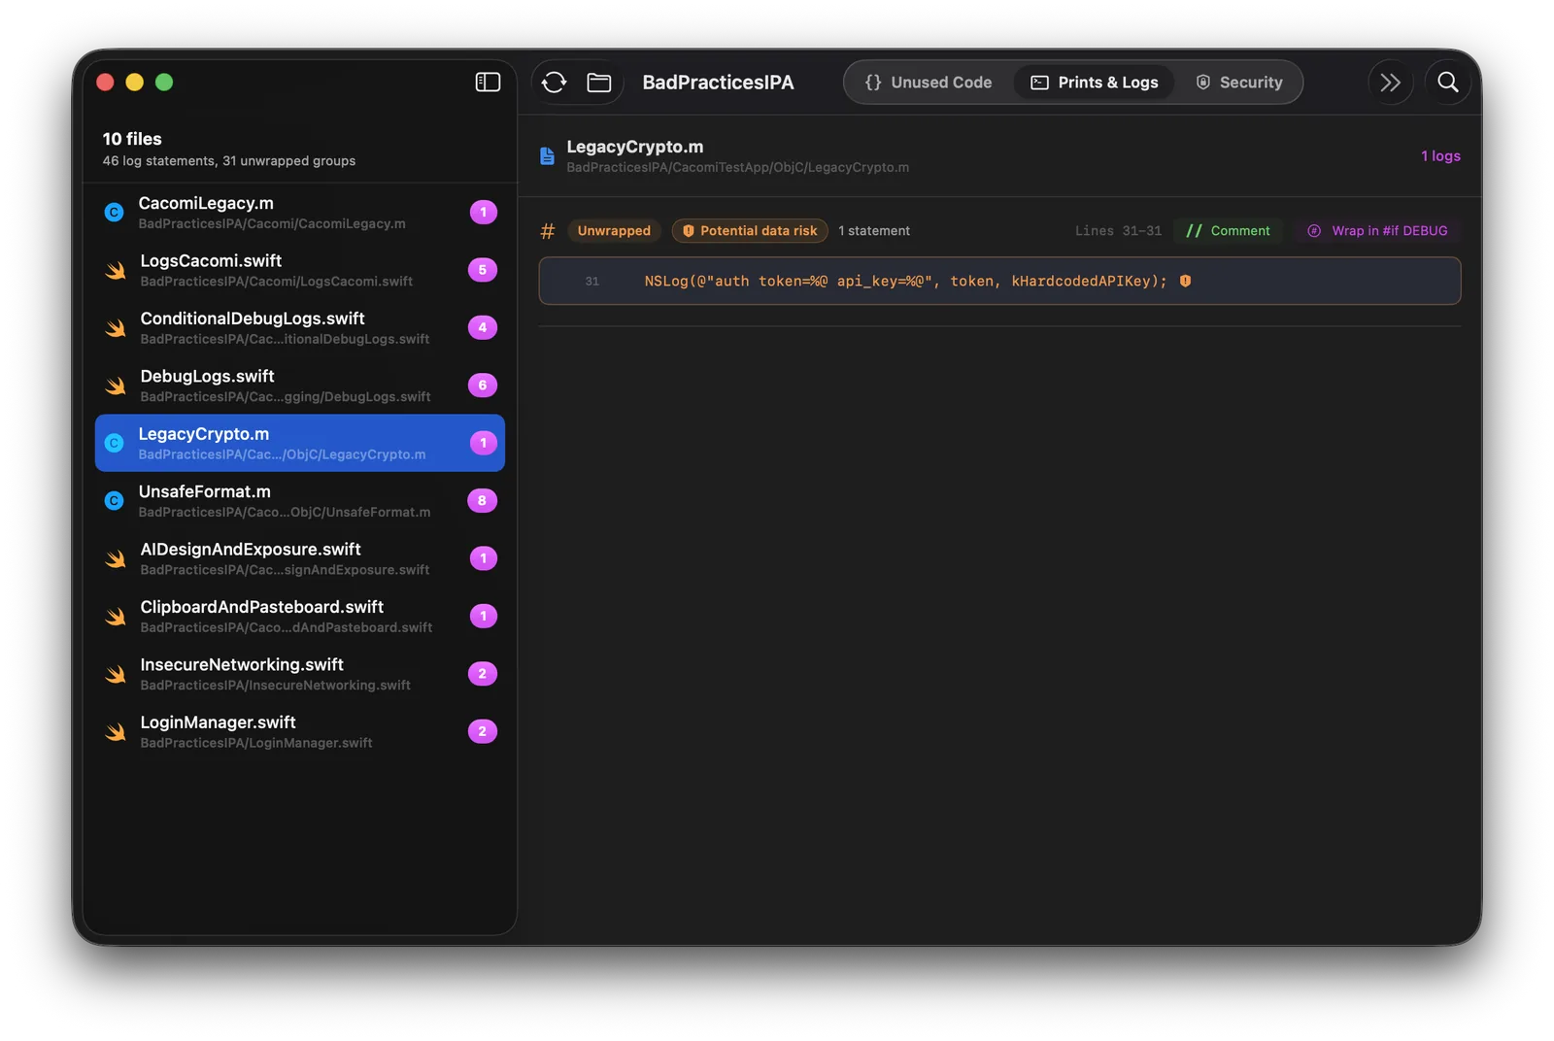Click Swift icon next to LoginManager.swift
1554x1041 pixels.
click(x=116, y=732)
